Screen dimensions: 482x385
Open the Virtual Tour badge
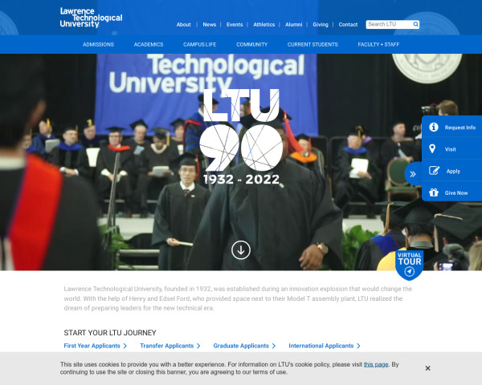(410, 264)
